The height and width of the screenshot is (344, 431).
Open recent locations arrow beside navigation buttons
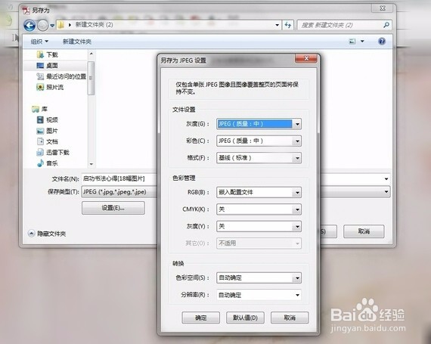52,26
